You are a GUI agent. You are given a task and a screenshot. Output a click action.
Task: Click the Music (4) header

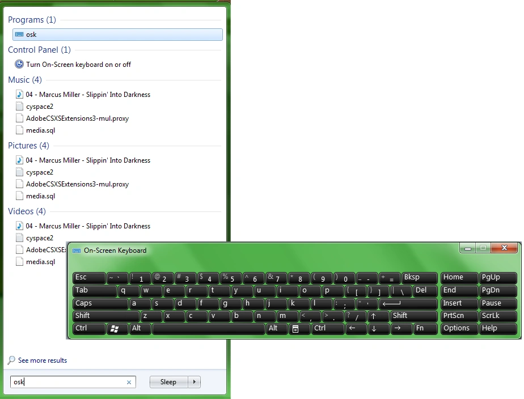pyautogui.click(x=25, y=80)
